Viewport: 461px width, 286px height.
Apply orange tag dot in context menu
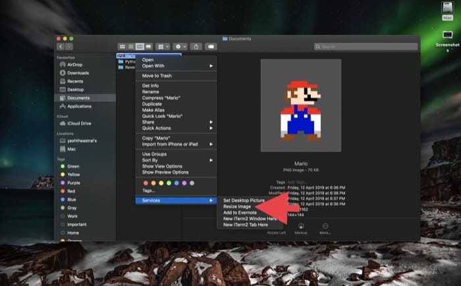click(153, 183)
